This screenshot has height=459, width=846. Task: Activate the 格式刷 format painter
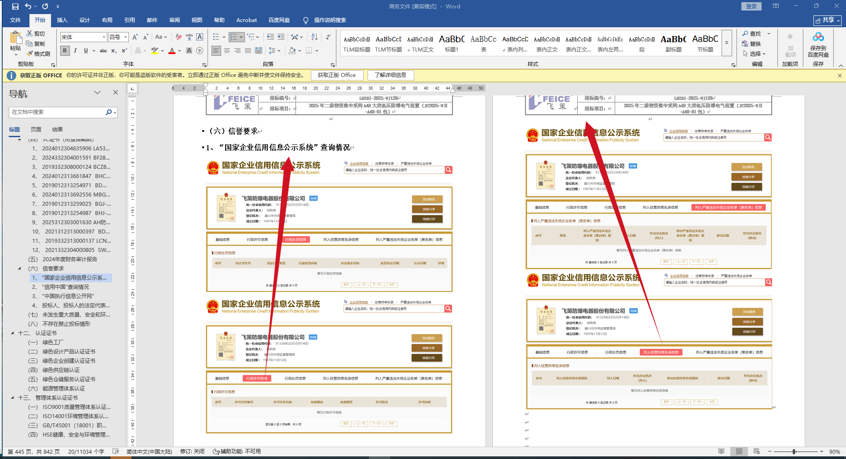(38, 54)
